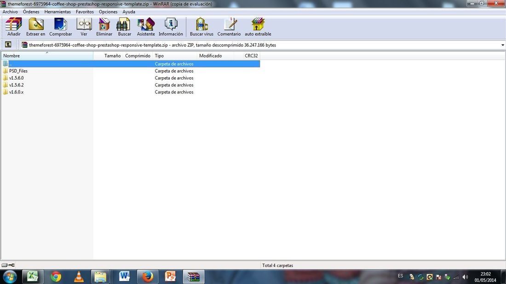The width and height of the screenshot is (506, 284).
Task: Sort by the Modificado column header
Action: [215, 56]
